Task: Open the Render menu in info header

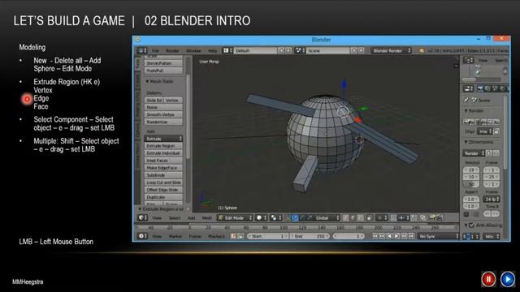Action: click(172, 50)
